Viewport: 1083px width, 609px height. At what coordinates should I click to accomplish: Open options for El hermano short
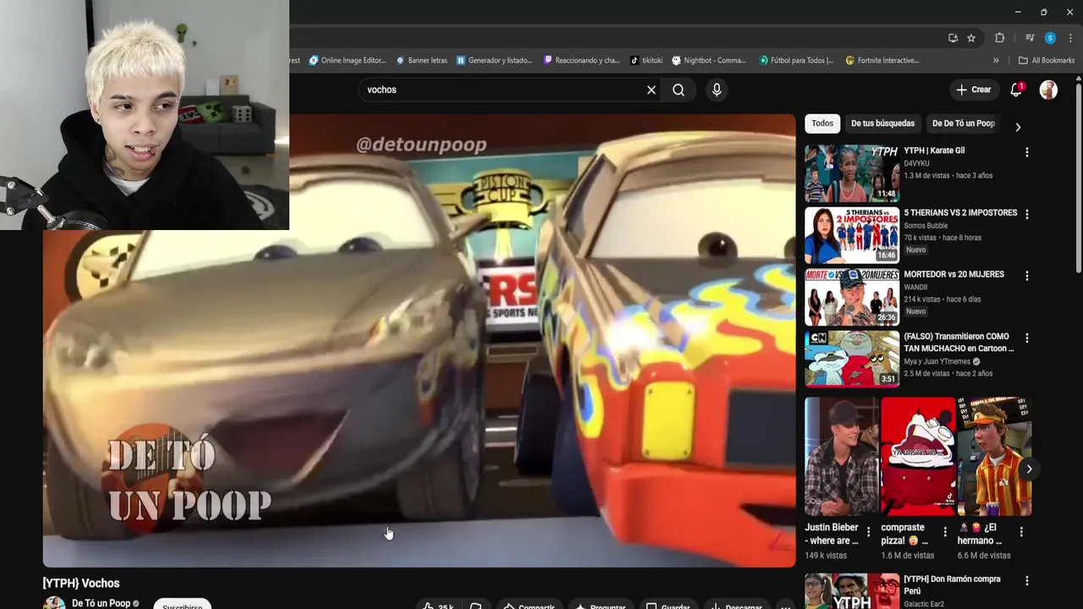1021,532
